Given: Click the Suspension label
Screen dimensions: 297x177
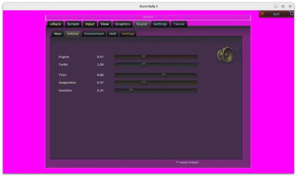Looking at the screenshot, I should click(x=67, y=83).
